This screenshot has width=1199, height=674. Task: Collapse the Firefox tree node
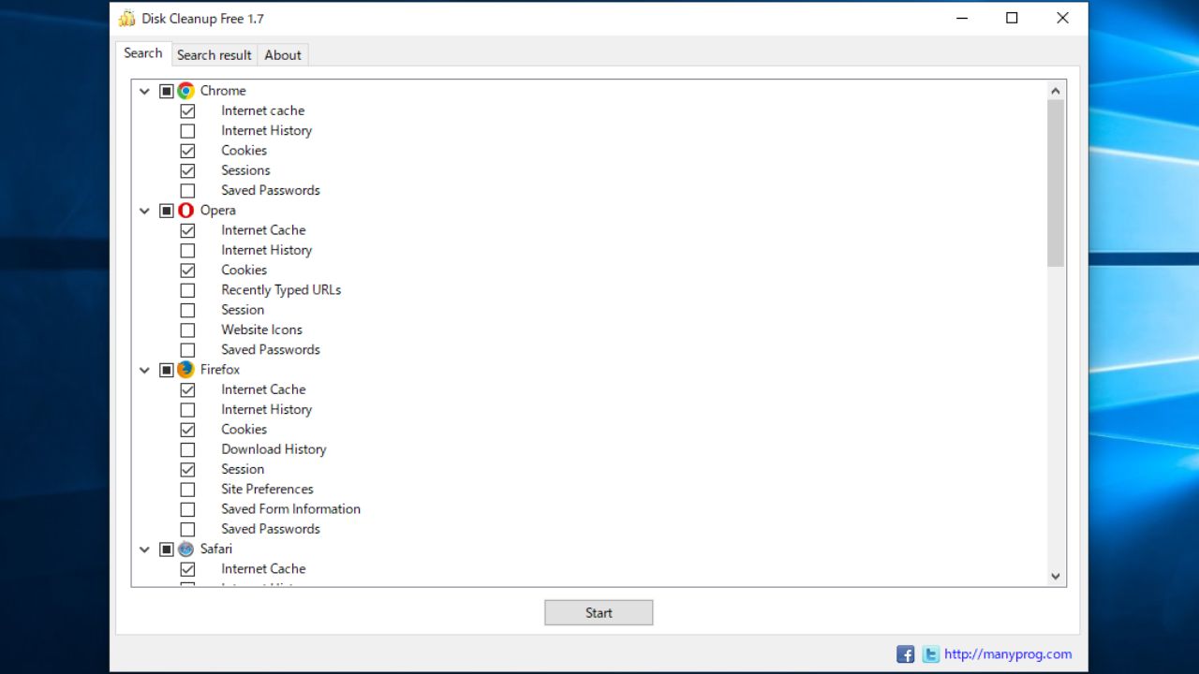pyautogui.click(x=144, y=370)
